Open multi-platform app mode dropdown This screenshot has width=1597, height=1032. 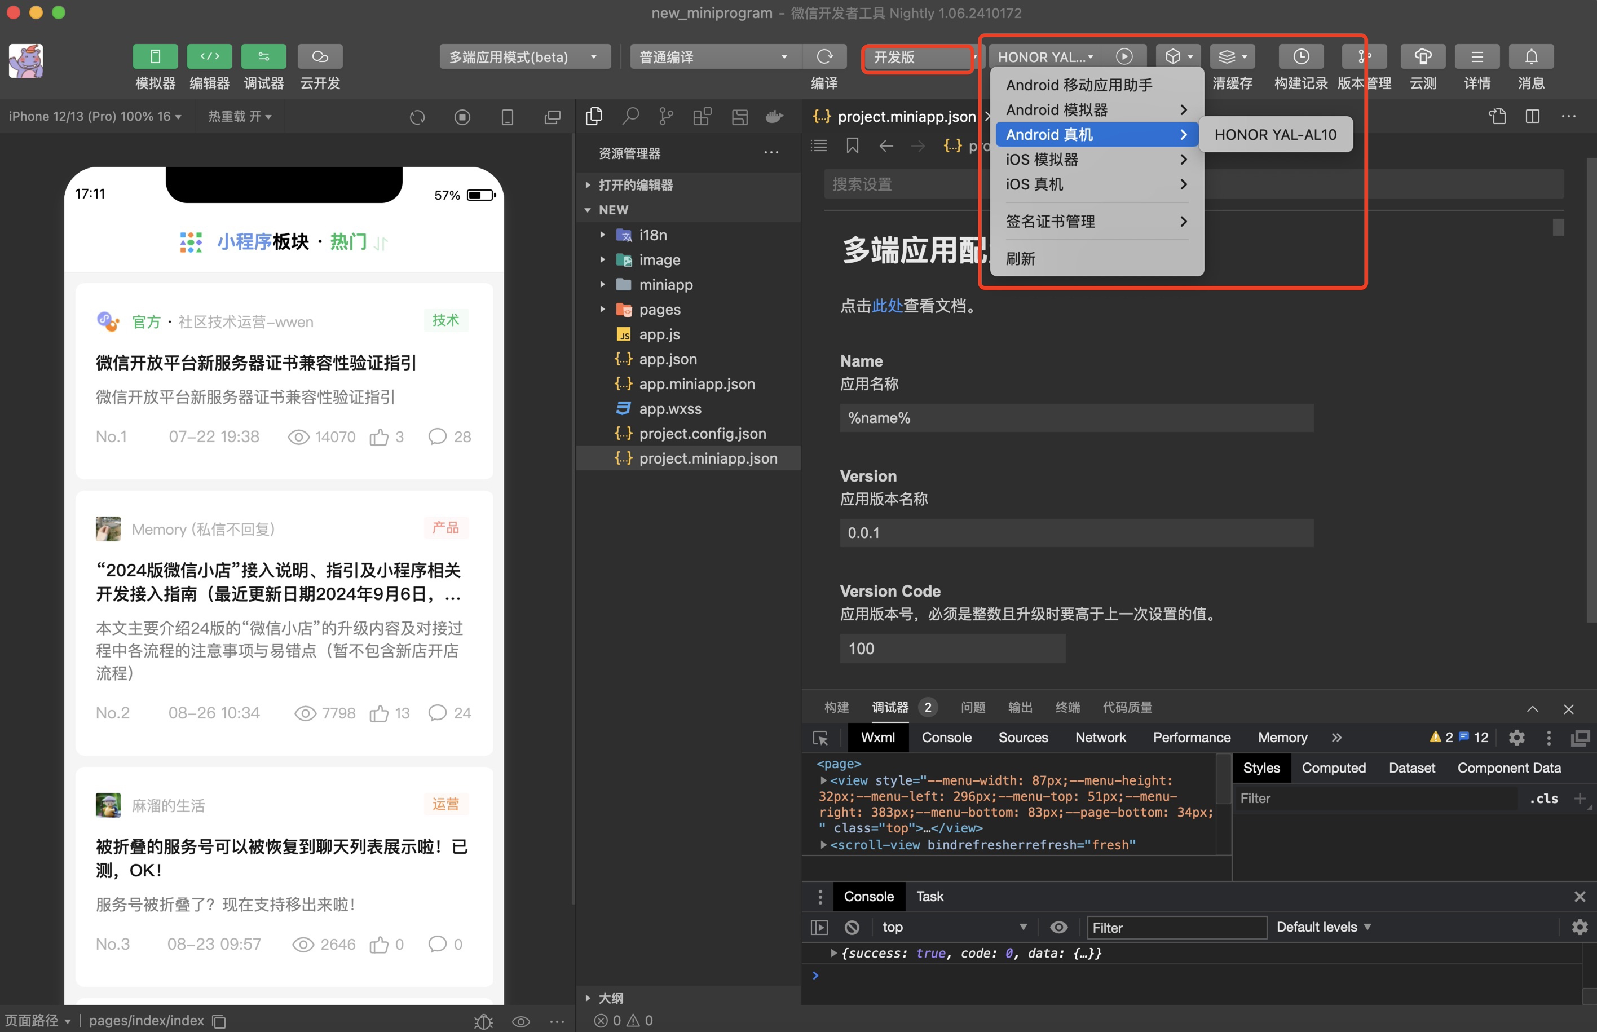click(x=525, y=57)
